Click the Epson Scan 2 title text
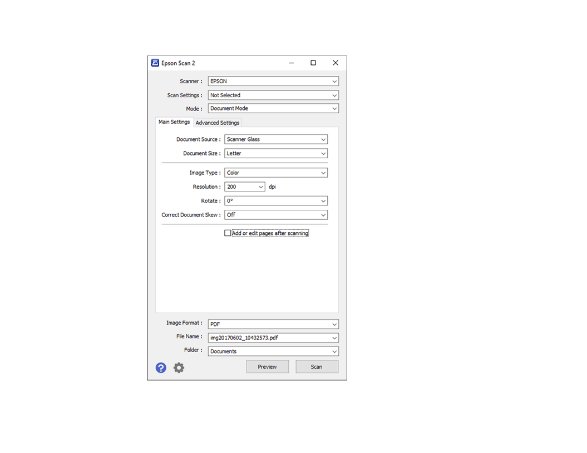Screen dimensions: 587x453 click(x=178, y=63)
